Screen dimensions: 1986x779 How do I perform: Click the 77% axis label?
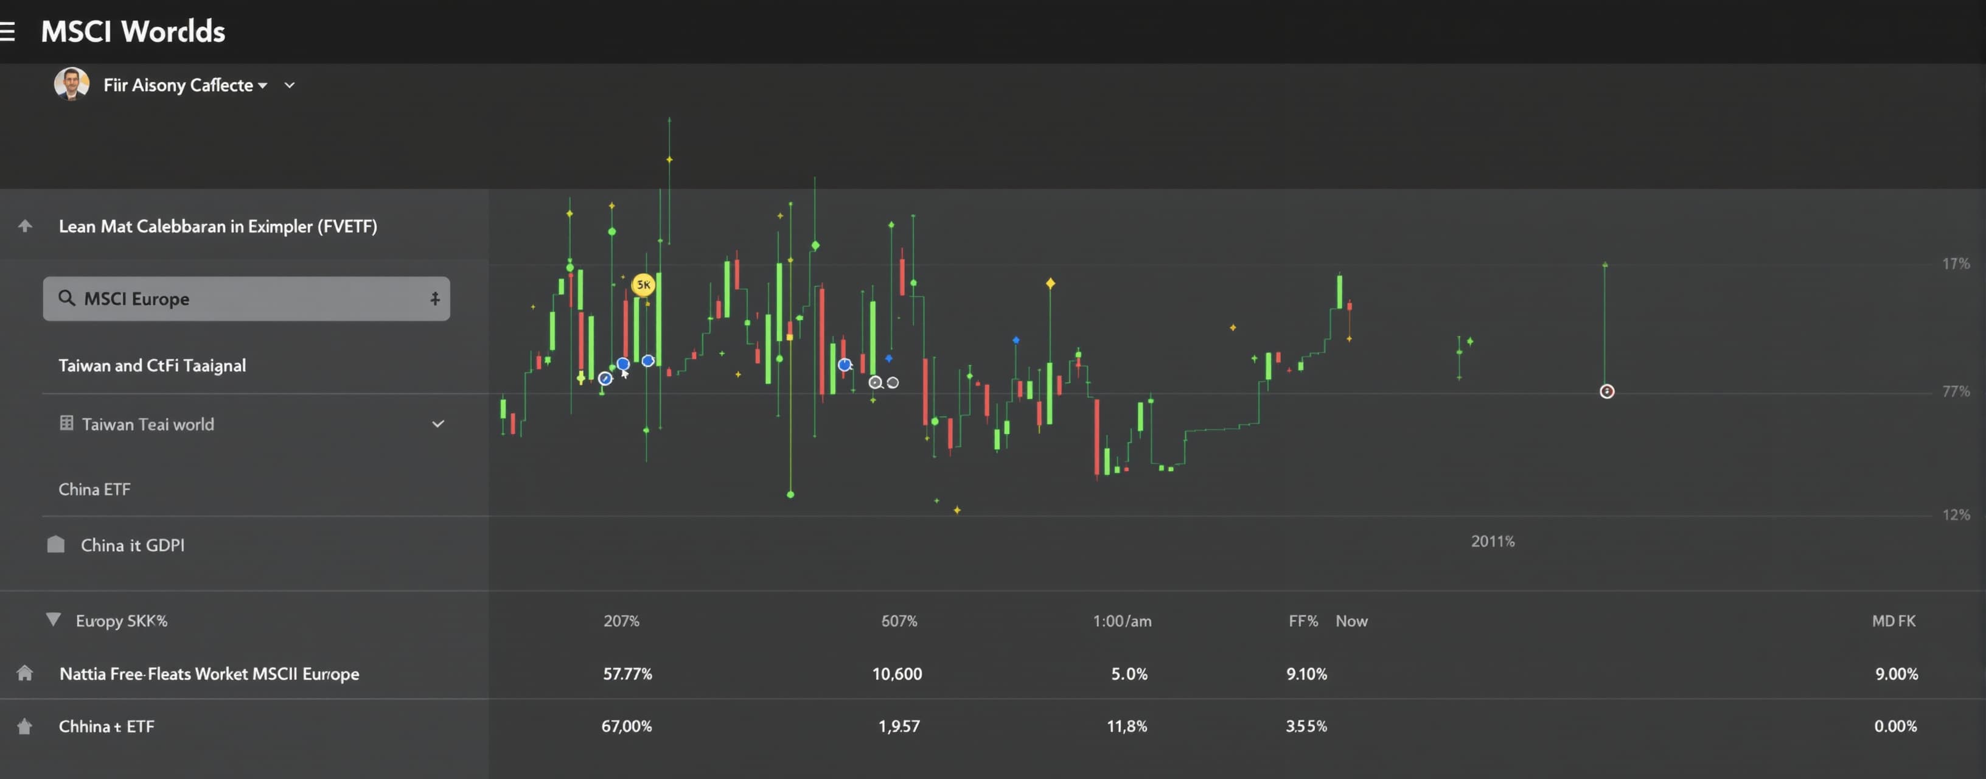point(1955,392)
